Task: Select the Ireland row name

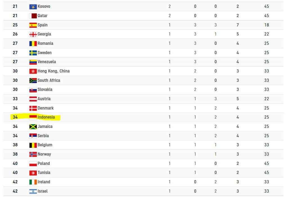Action: (x=44, y=182)
